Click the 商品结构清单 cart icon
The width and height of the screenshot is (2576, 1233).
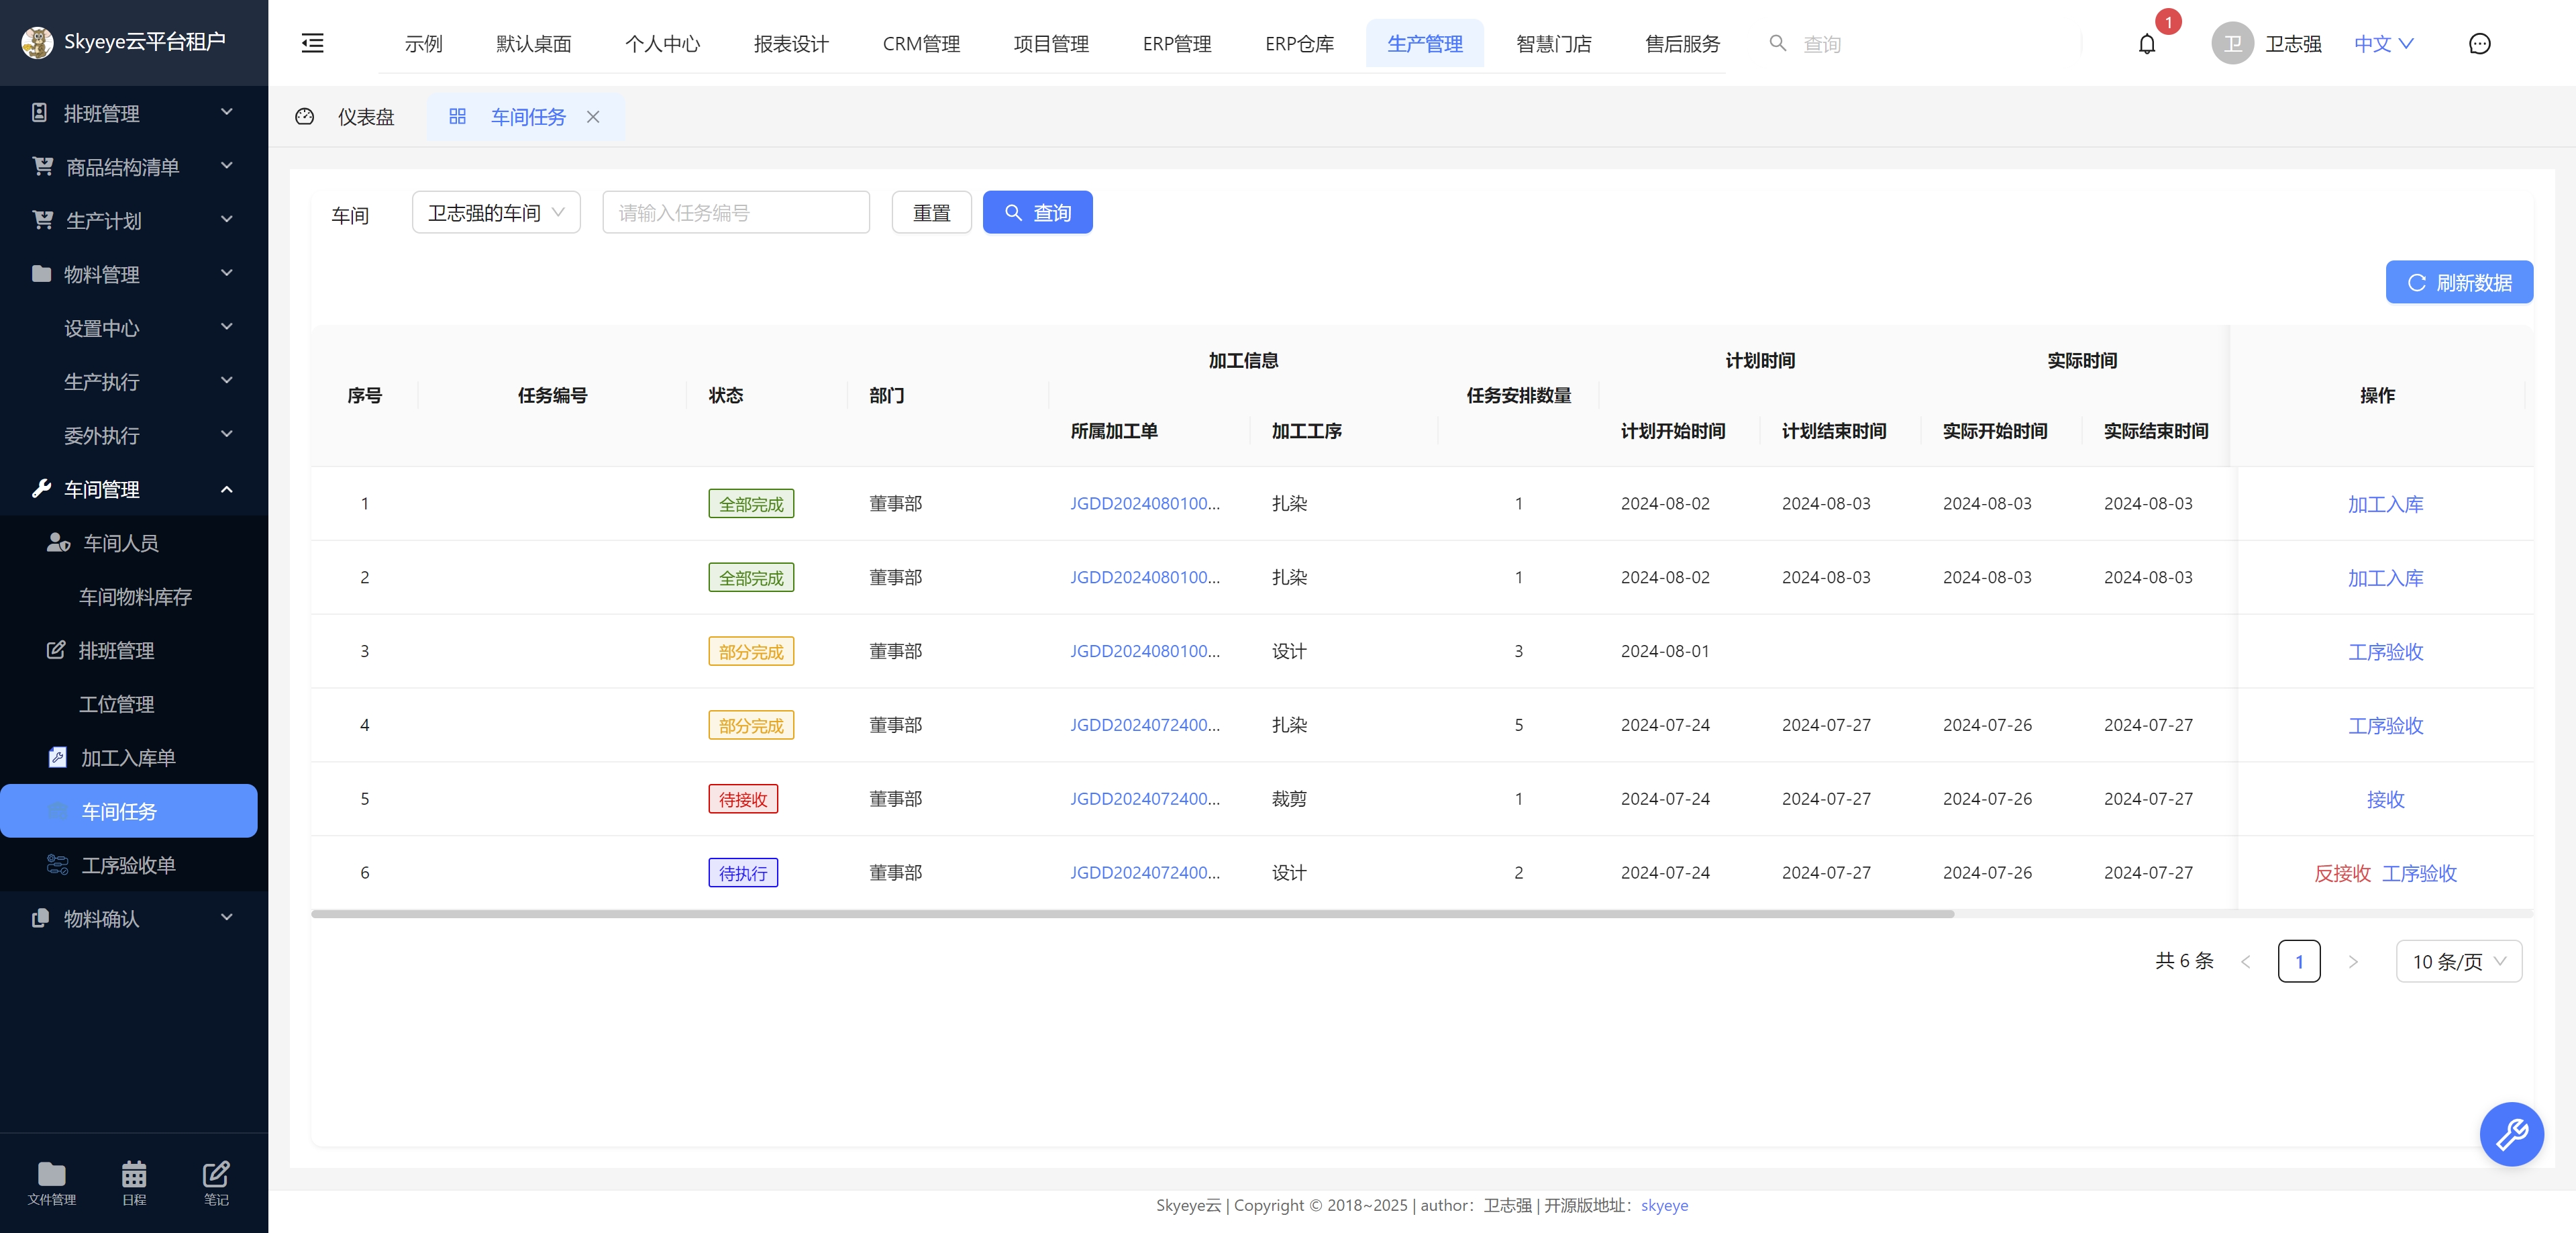(42, 166)
